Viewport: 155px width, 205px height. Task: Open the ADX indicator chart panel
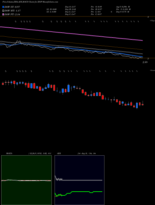tap(79, 180)
